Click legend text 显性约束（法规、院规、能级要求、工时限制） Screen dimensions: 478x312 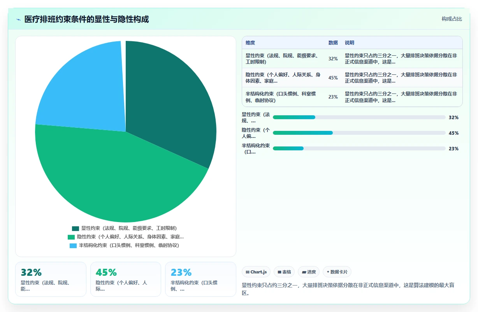coord(129,229)
